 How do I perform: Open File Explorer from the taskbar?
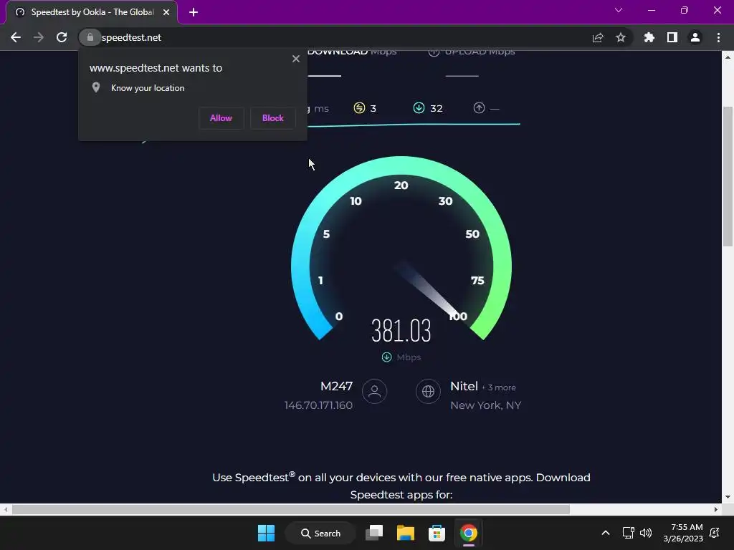[406, 533]
